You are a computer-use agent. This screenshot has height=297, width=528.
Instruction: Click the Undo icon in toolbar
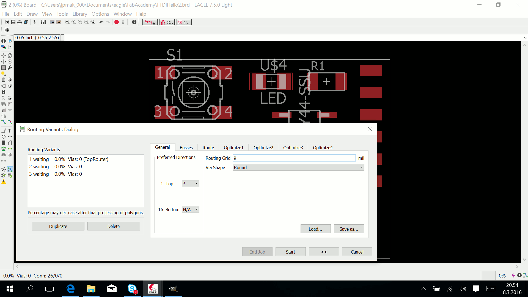pyautogui.click(x=101, y=22)
